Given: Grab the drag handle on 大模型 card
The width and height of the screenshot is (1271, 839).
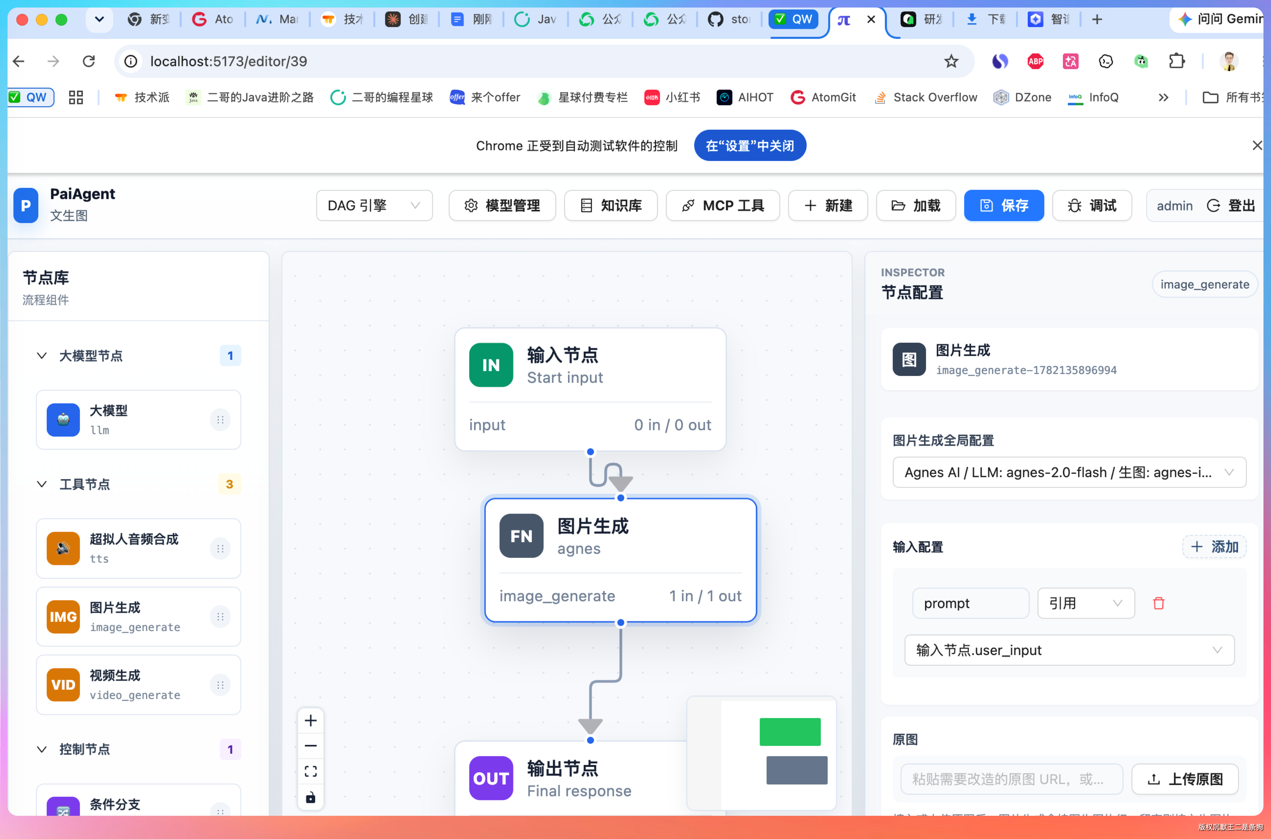Looking at the screenshot, I should tap(220, 420).
